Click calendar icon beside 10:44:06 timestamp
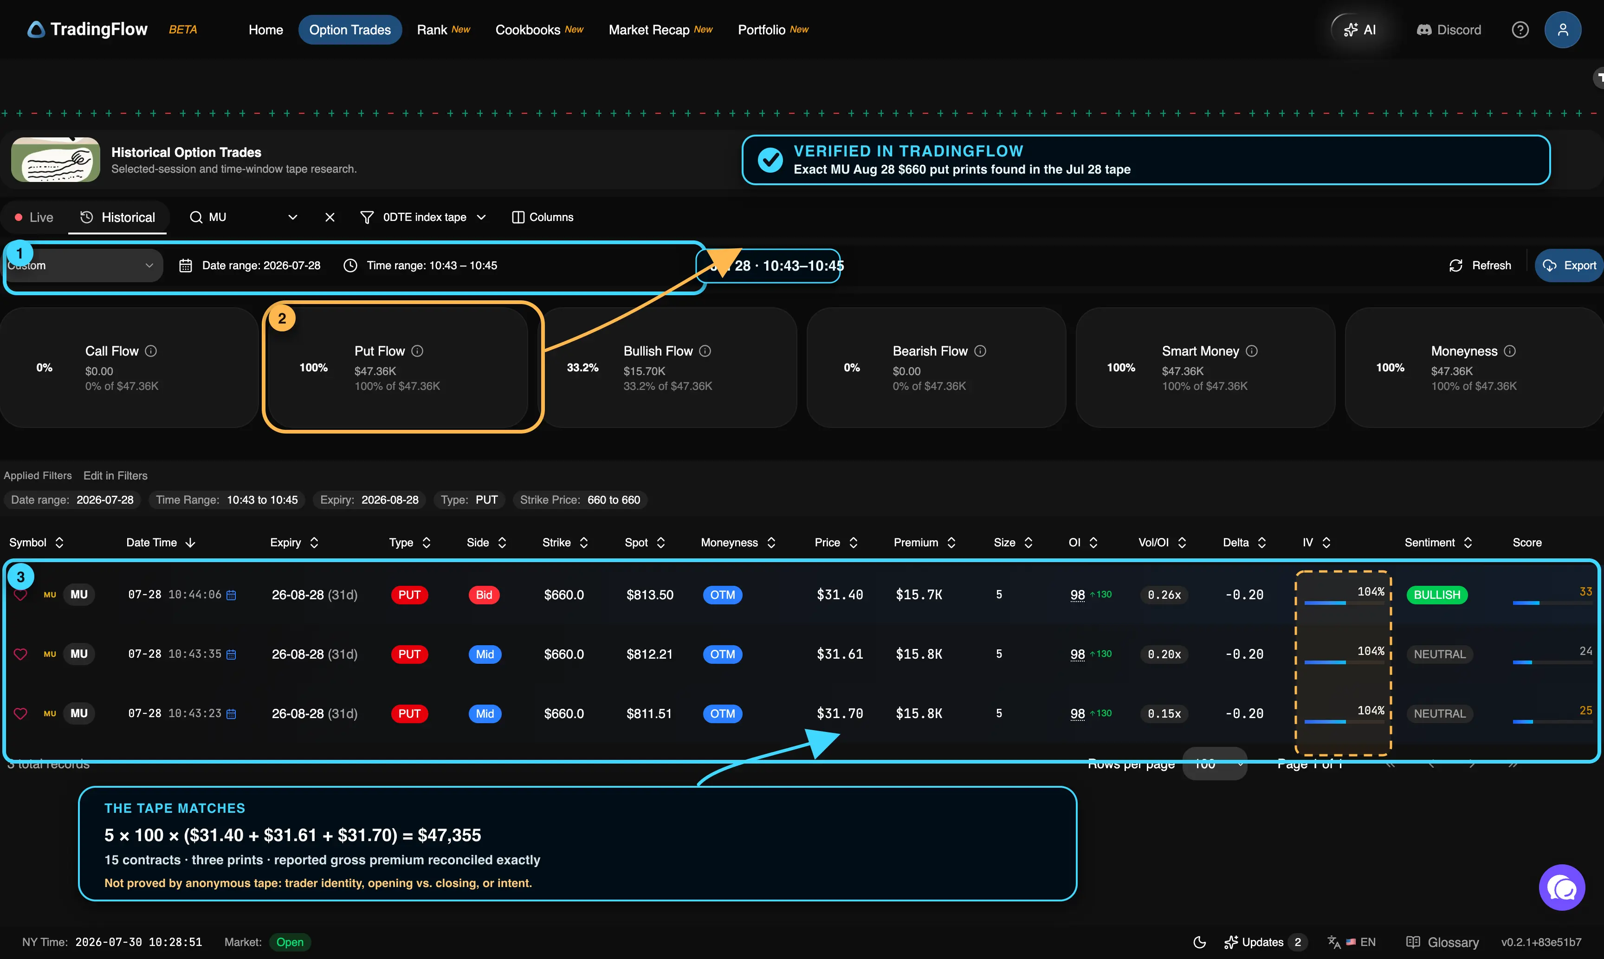The image size is (1604, 959). pyautogui.click(x=231, y=595)
